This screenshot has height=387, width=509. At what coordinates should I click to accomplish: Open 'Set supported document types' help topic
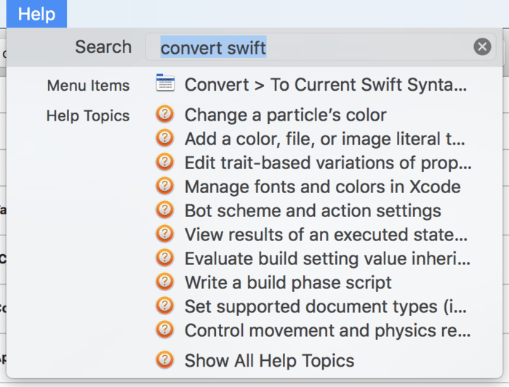click(x=326, y=306)
